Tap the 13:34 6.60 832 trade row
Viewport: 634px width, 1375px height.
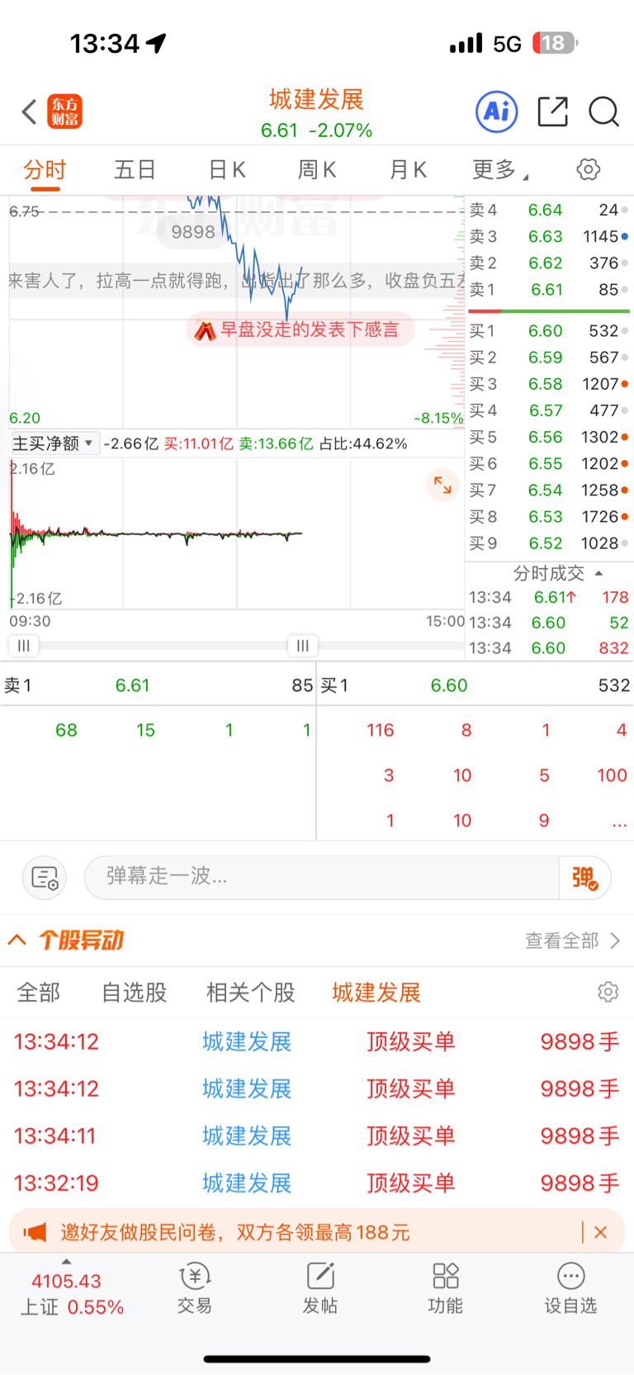point(549,648)
